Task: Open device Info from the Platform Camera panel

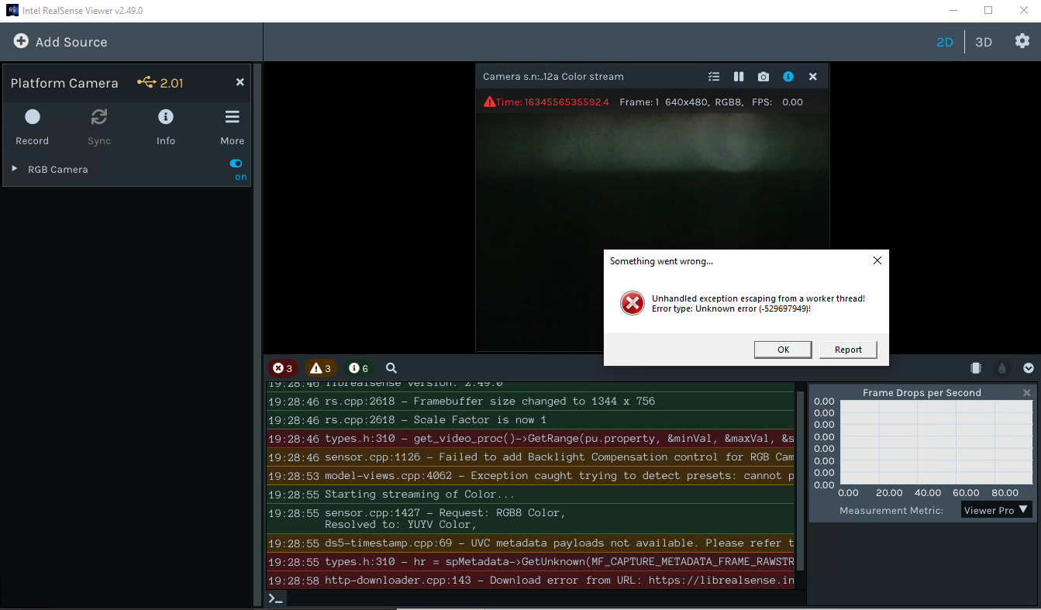Action: [165, 116]
